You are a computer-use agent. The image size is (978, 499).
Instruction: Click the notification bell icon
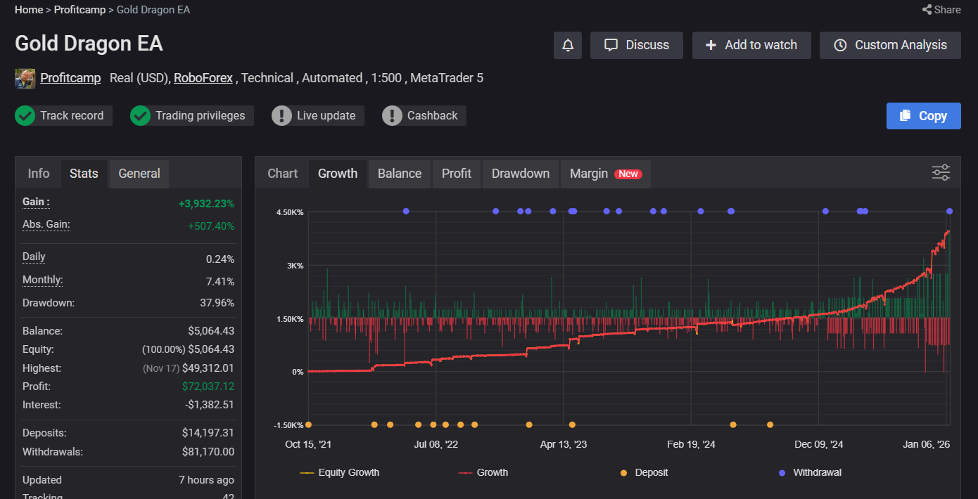click(x=568, y=45)
